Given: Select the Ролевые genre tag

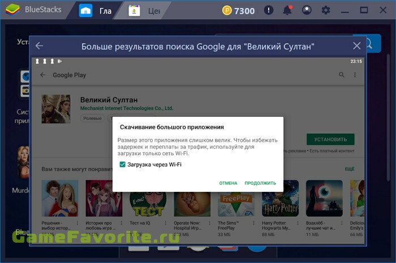Looking at the screenshot, I should coord(92,119).
